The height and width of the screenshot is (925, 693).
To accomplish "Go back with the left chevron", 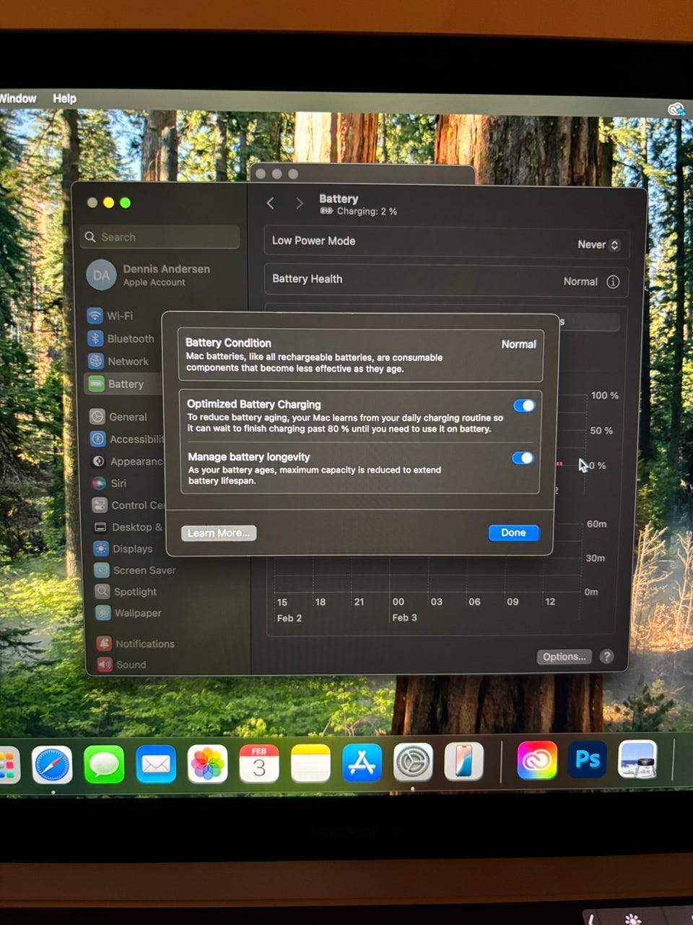I will 270,203.
